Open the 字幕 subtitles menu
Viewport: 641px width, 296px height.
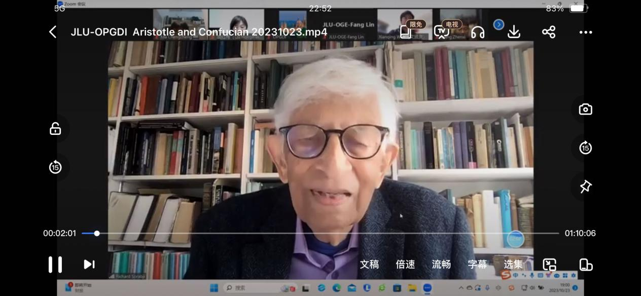[x=477, y=264]
